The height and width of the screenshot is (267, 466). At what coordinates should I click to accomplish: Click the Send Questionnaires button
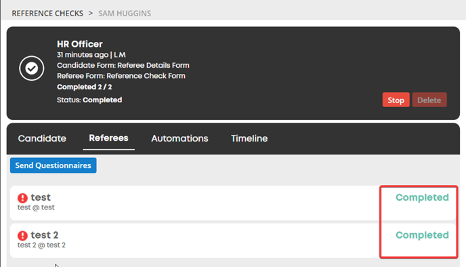[54, 165]
